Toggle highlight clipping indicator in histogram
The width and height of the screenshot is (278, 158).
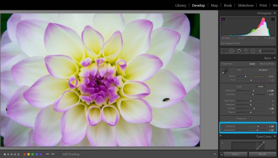[273, 19]
